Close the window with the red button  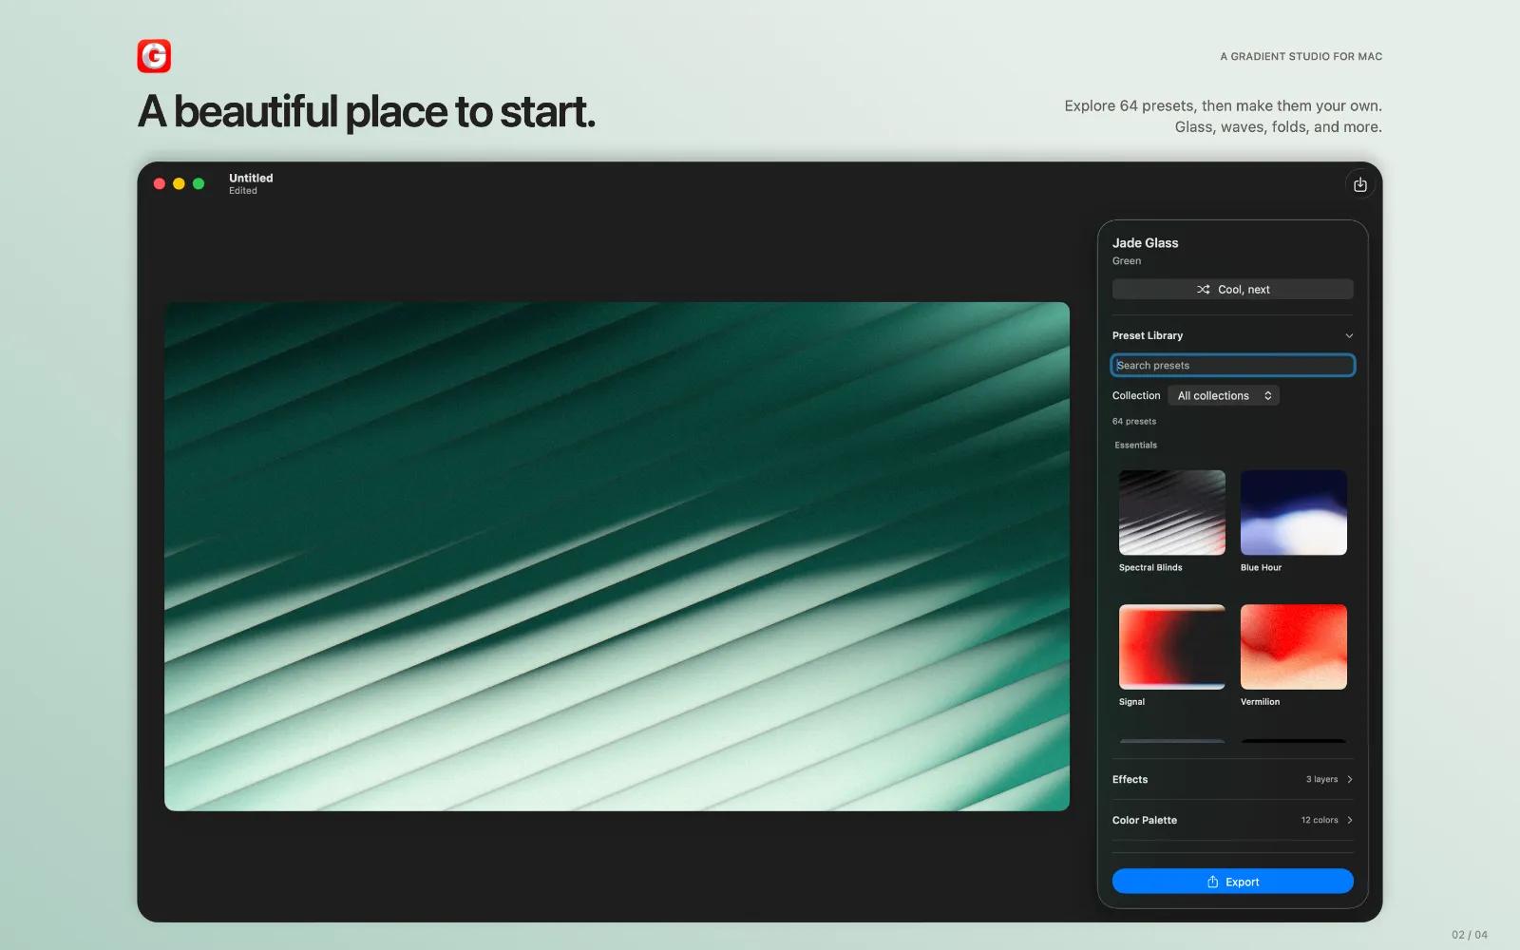(160, 183)
